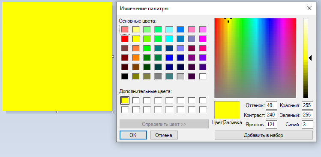Viewport: 321px width, 157px height.
Task: Pick the bright green swatch in third row
Action: [147, 48]
